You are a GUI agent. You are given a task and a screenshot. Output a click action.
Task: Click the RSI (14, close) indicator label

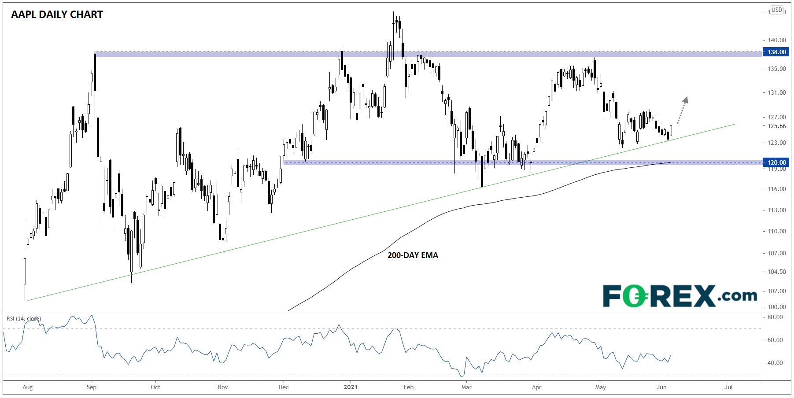(x=23, y=318)
